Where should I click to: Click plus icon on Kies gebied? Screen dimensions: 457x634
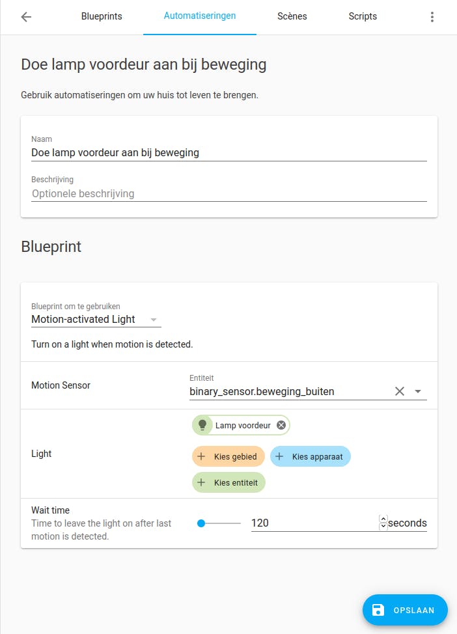tap(201, 456)
